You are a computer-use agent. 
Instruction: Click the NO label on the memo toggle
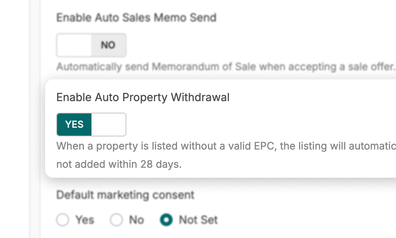click(108, 45)
